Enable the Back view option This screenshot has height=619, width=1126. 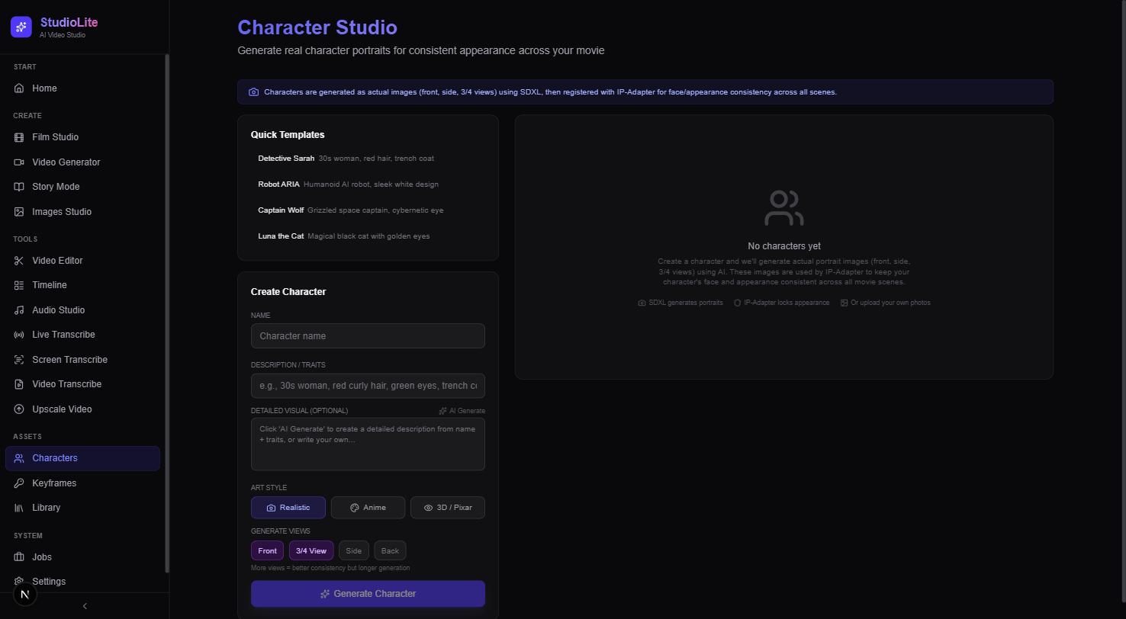click(x=390, y=551)
